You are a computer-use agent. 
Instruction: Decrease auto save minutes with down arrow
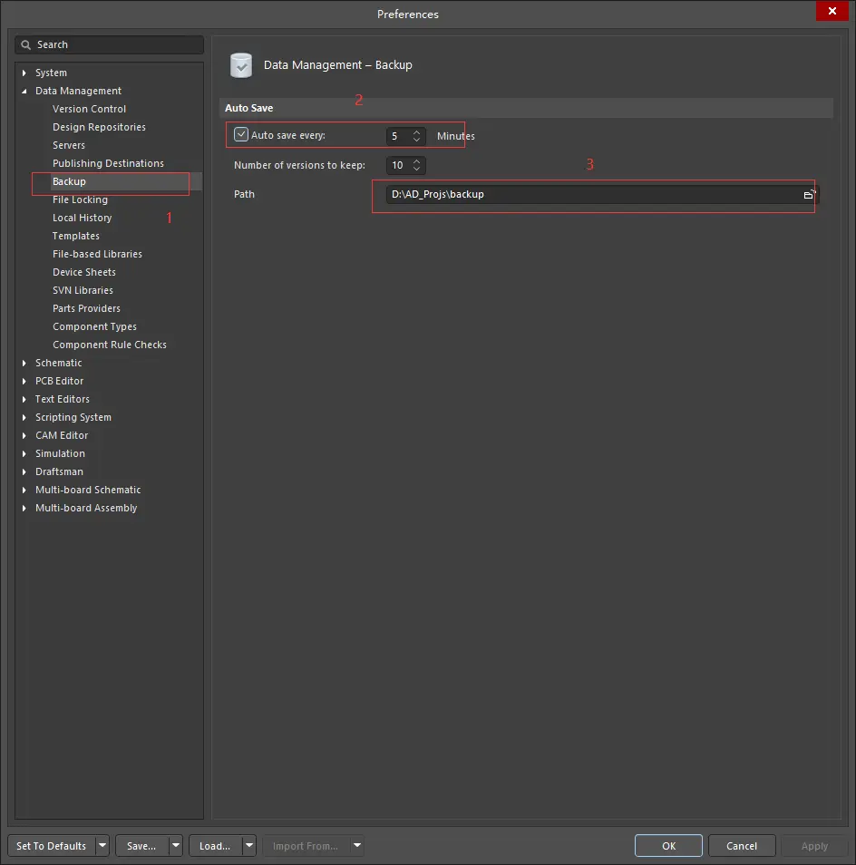coord(417,140)
